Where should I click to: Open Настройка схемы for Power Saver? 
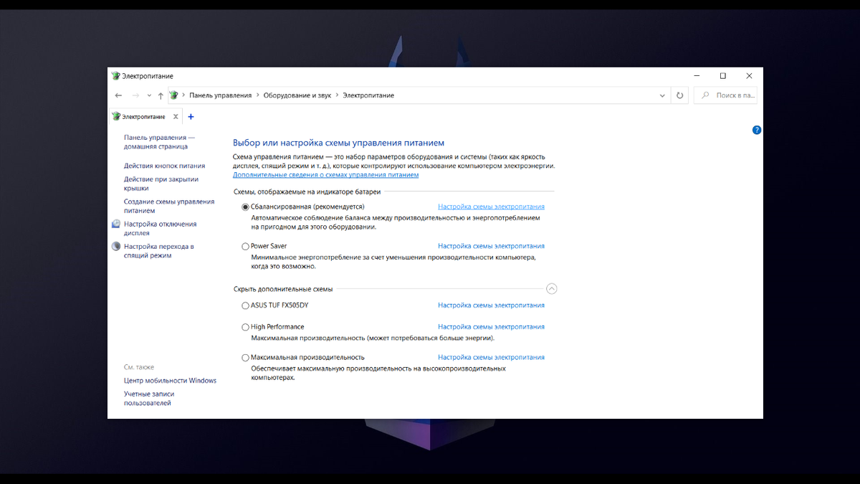[491, 246]
